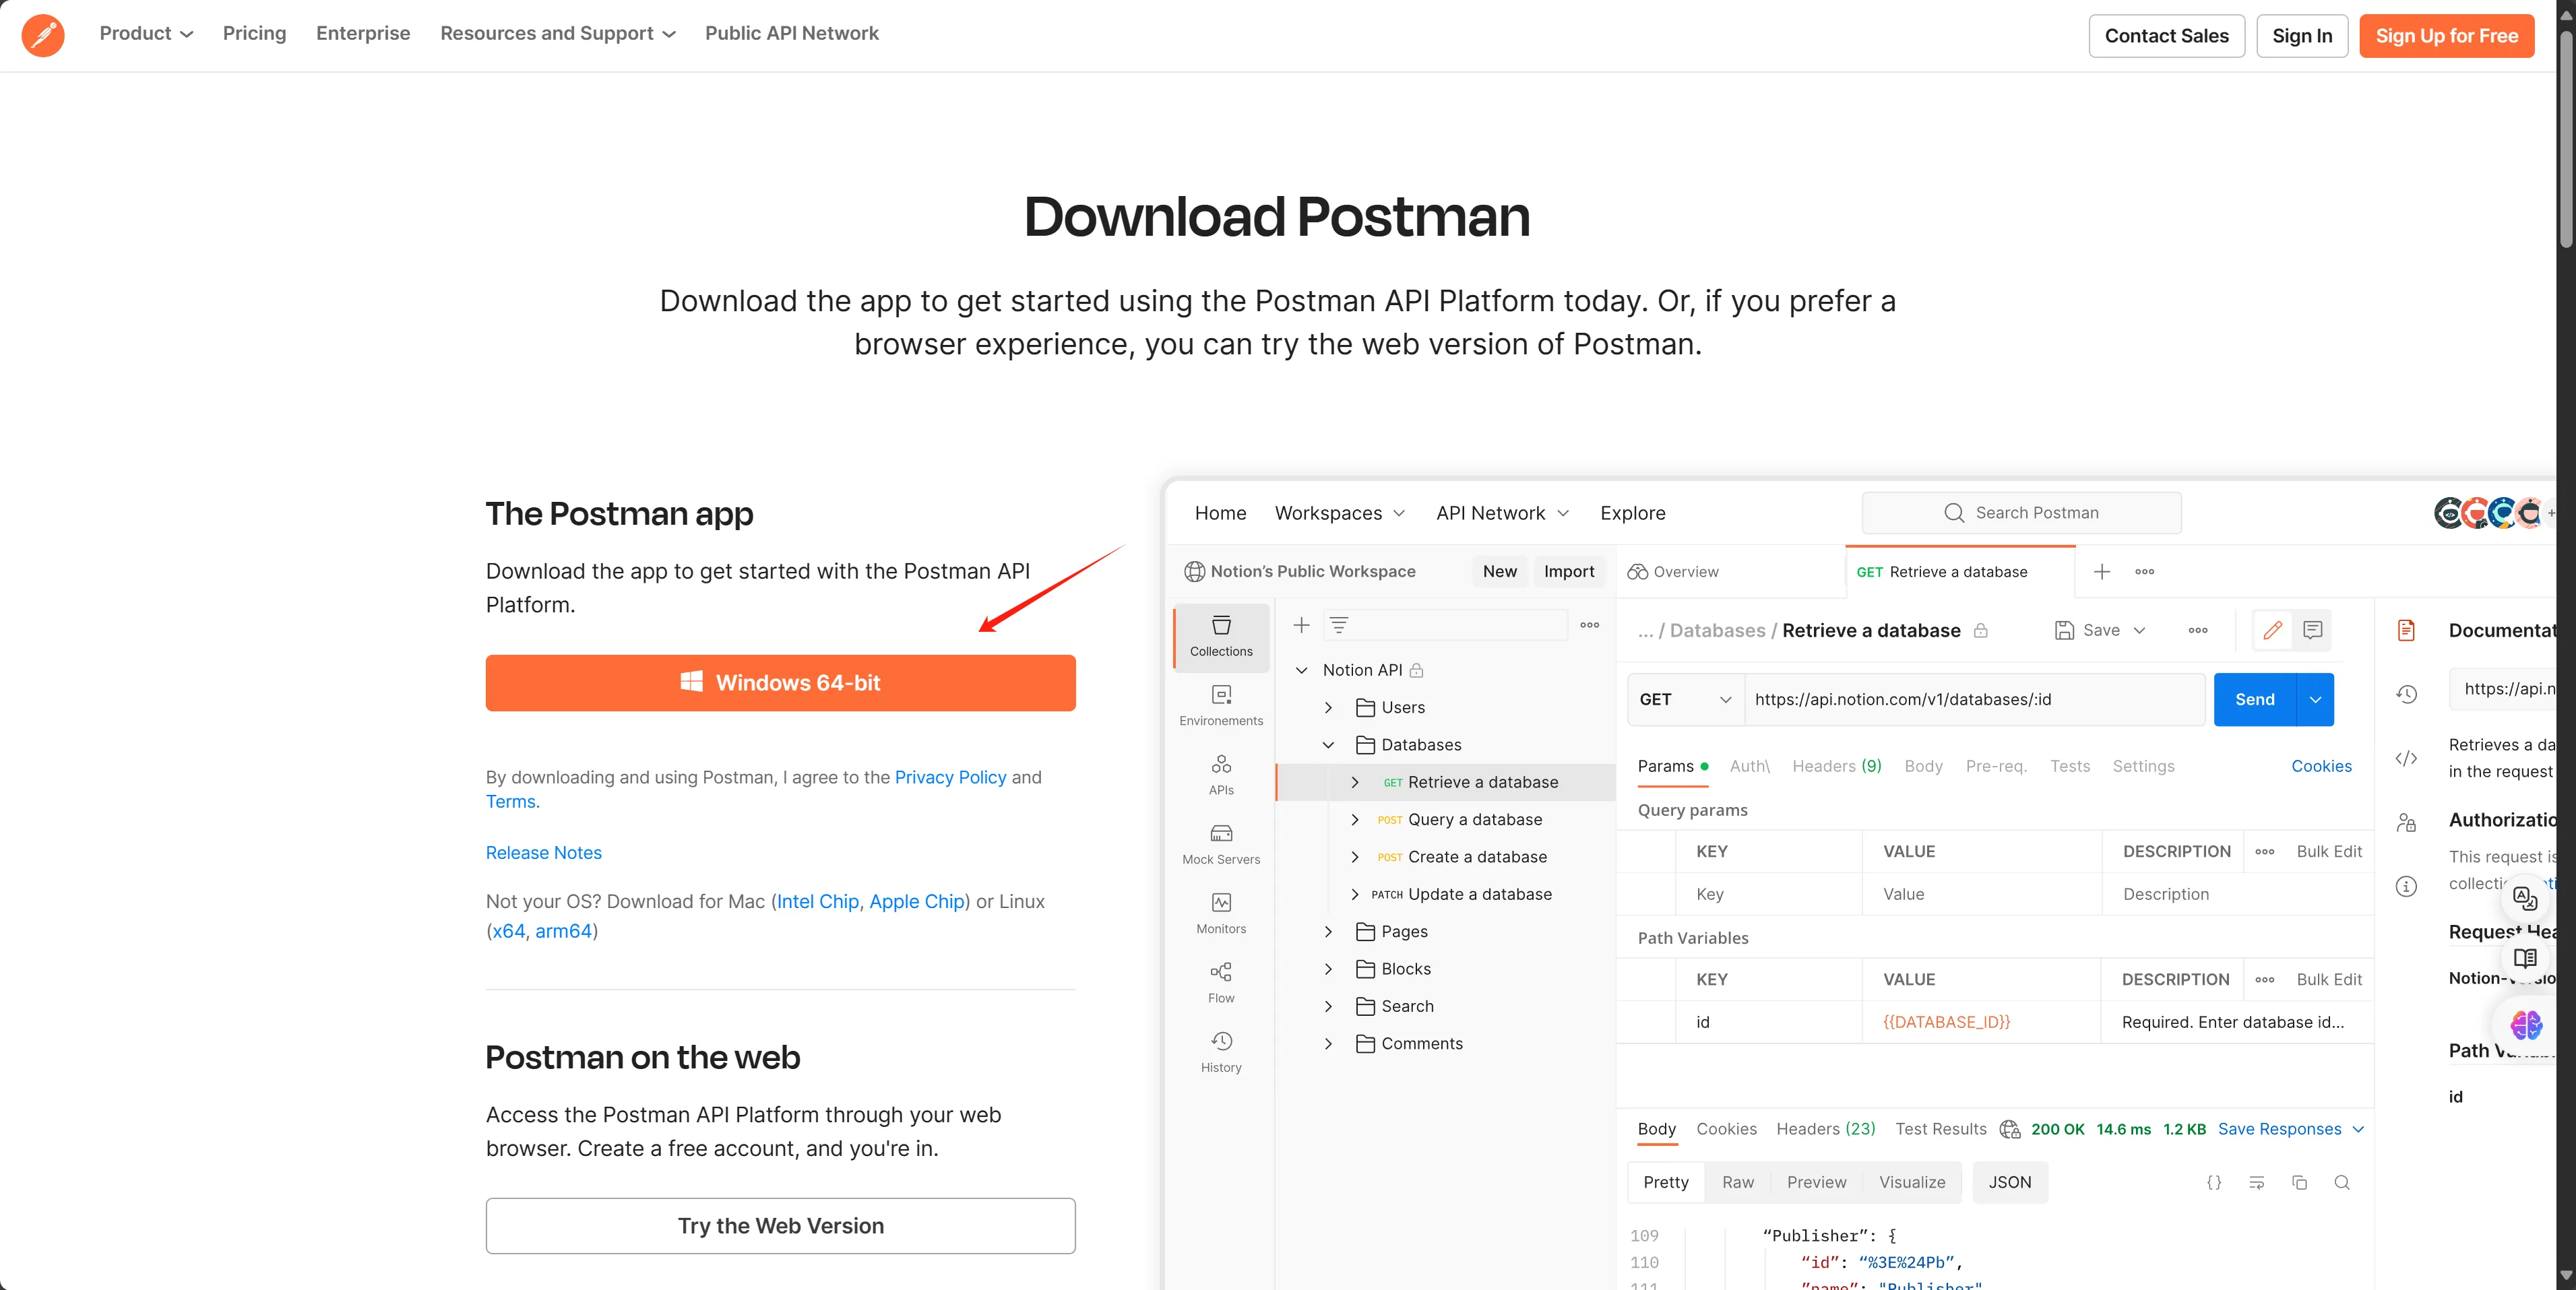
Task: Click the blue Send button
Action: coord(2255,700)
